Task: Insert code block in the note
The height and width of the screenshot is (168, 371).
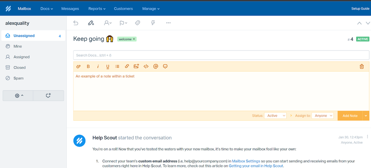Action: [146, 66]
